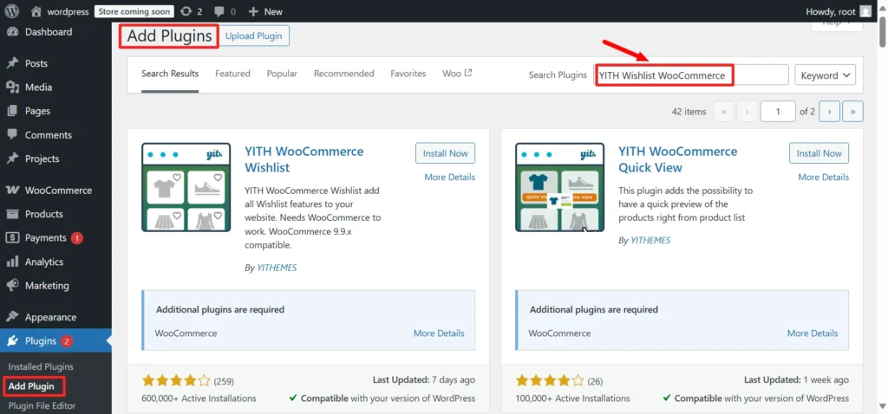Switch to the Popular tab
888x414 pixels.
click(x=282, y=74)
